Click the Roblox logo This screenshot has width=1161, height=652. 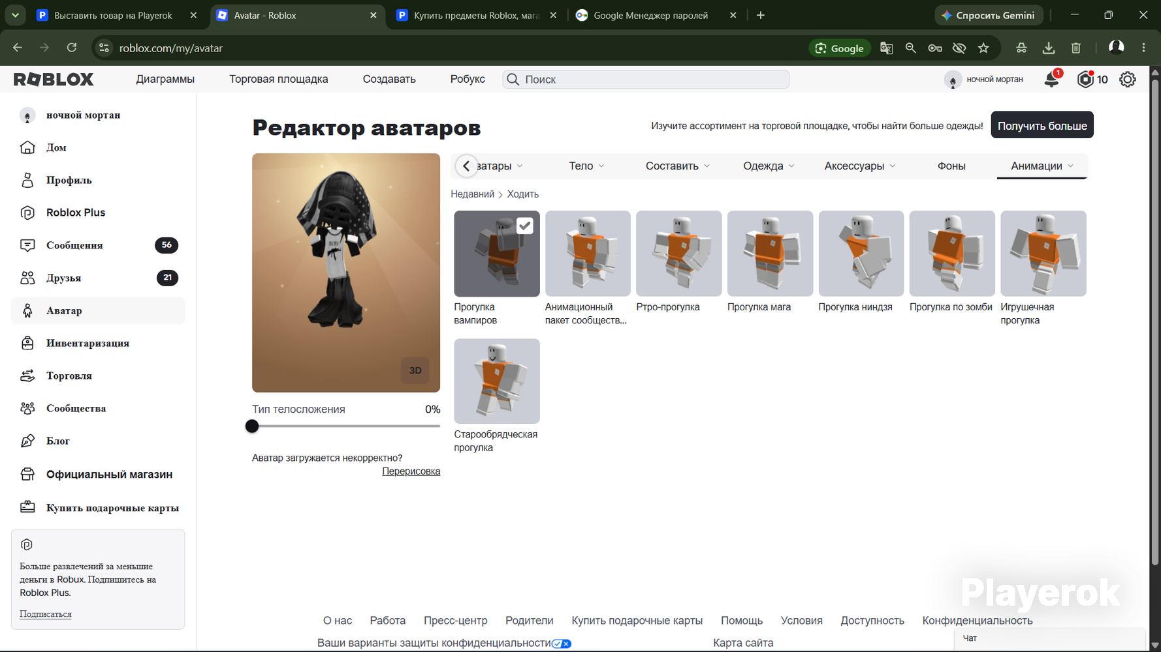(x=54, y=80)
